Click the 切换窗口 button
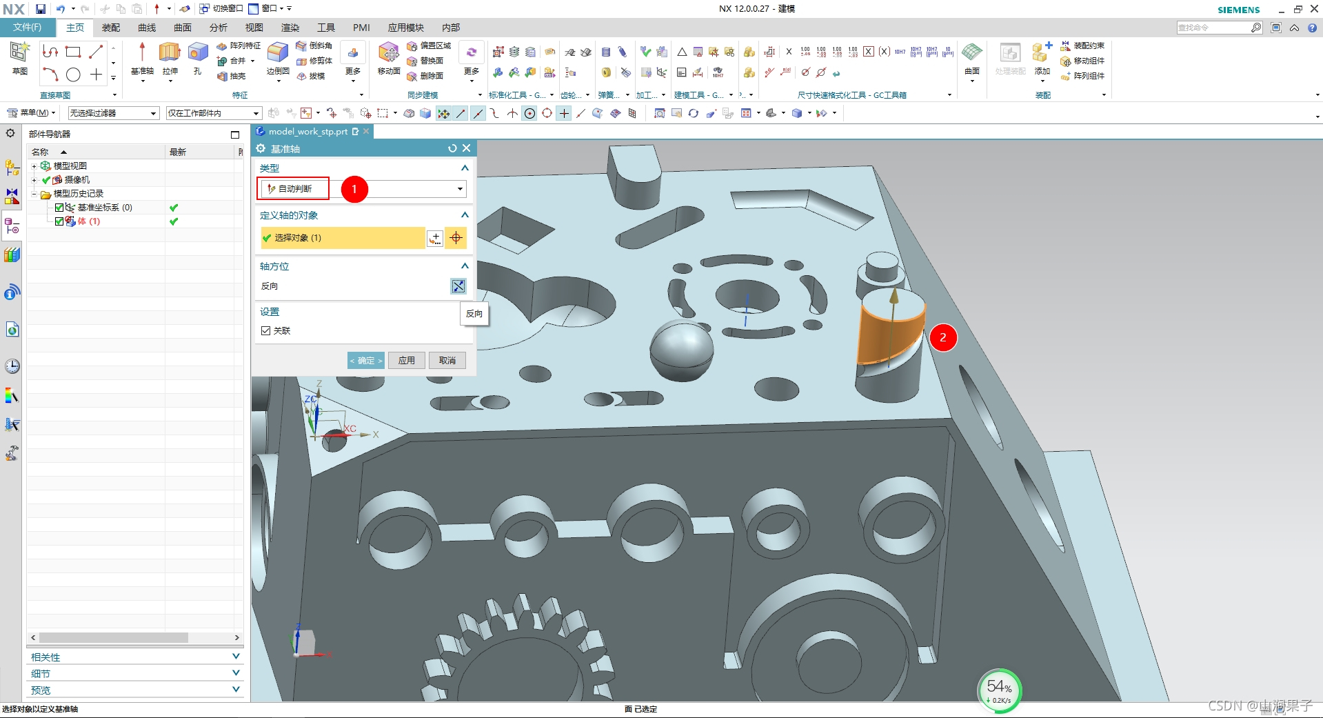Screen dimensions: 1323x718 (x=221, y=8)
